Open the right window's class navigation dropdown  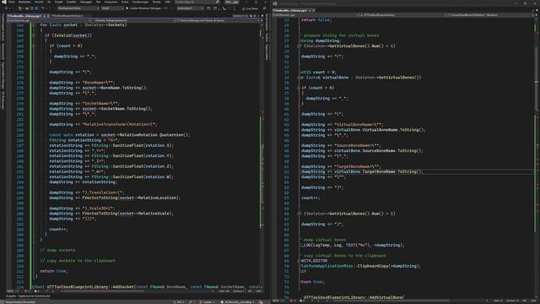(402, 15)
